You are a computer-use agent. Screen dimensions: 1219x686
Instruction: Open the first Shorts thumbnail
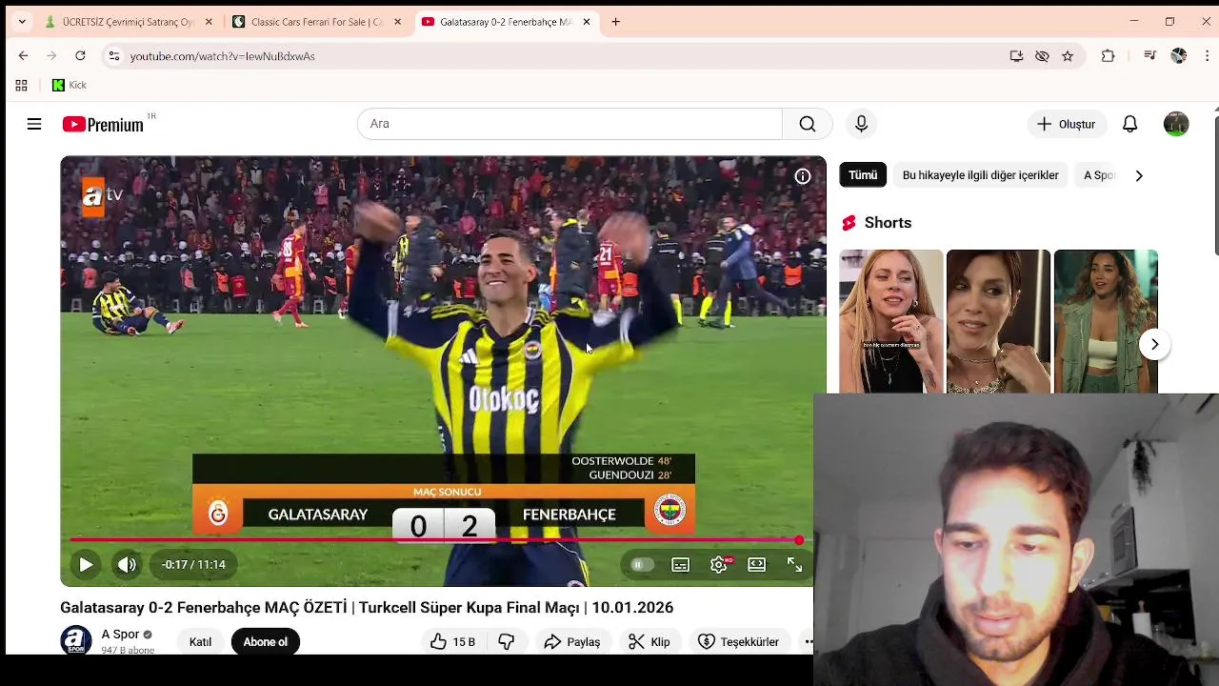click(890, 321)
